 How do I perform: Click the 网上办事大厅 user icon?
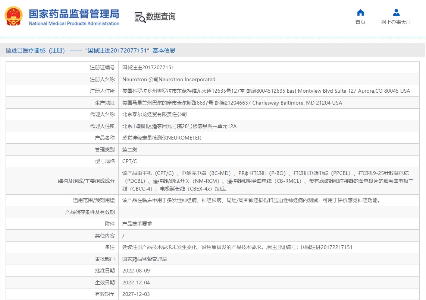point(396,13)
